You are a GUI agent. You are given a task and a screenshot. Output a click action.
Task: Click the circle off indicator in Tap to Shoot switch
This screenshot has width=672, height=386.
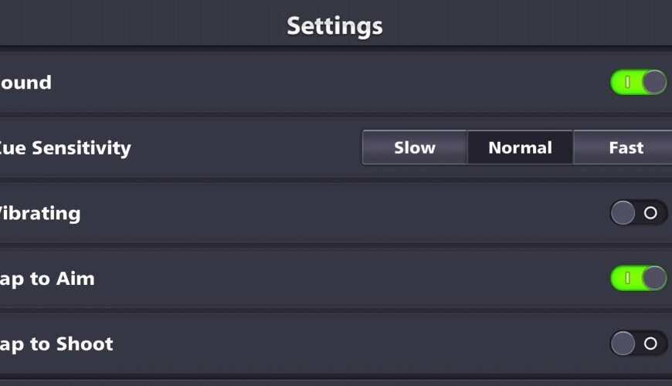click(x=650, y=344)
